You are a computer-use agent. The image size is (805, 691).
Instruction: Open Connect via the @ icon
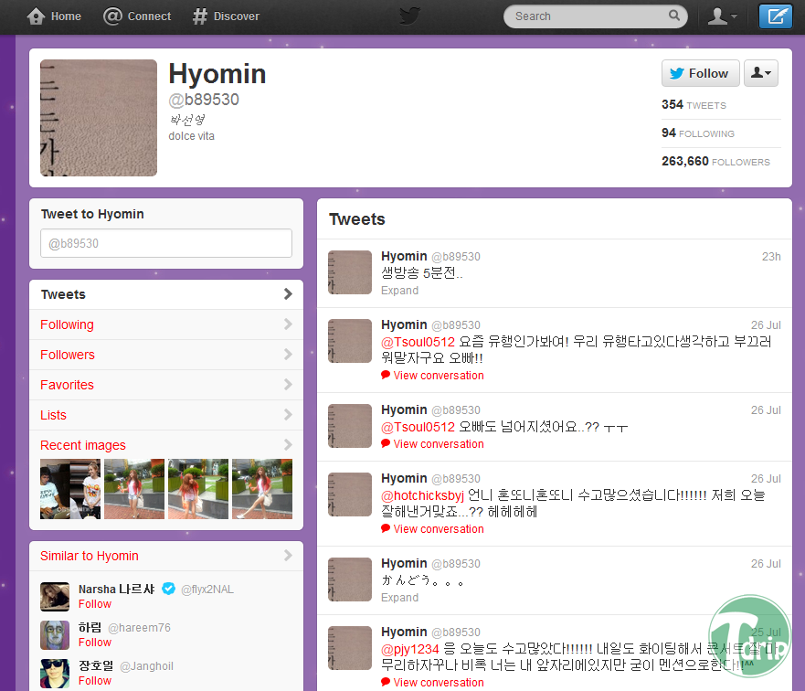point(112,16)
